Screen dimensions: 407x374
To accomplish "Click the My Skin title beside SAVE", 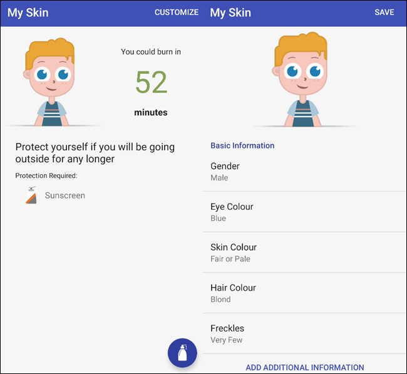I will [x=230, y=13].
